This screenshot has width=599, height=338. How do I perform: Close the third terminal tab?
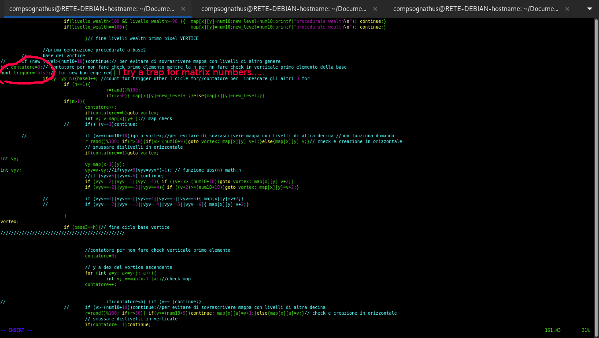tap(567, 9)
